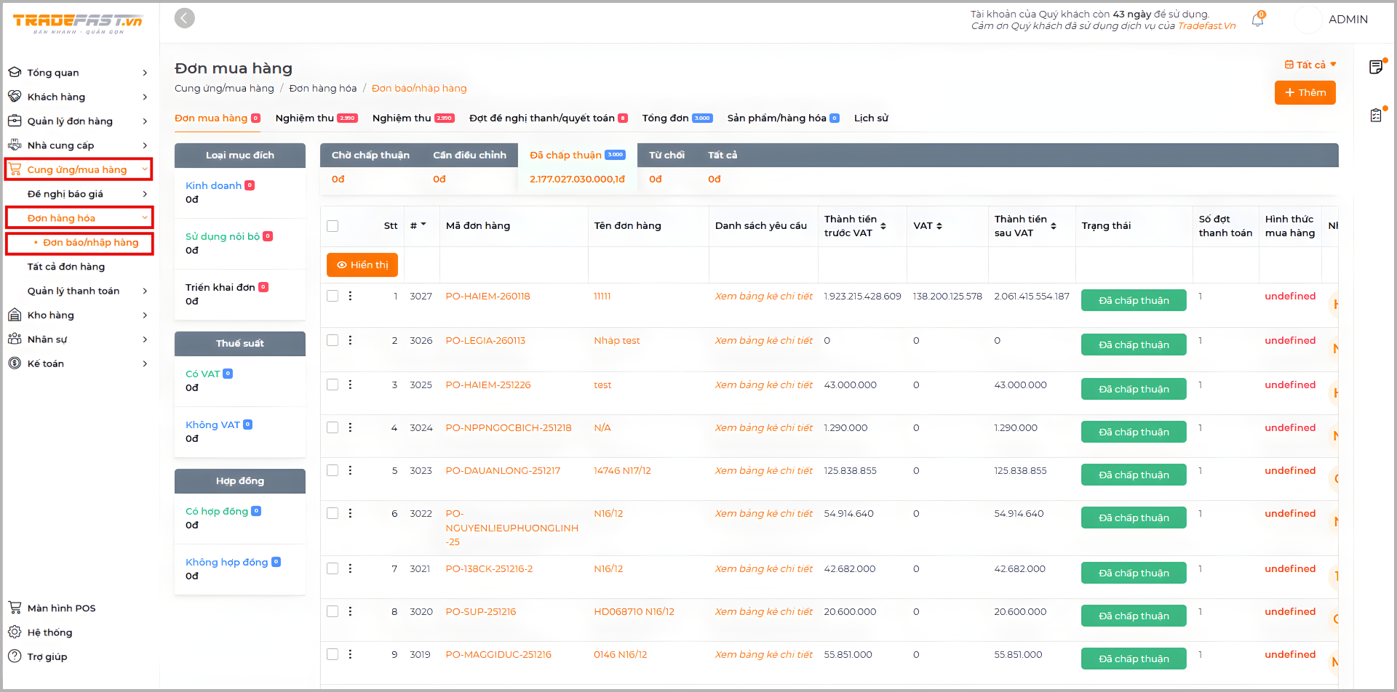Screen dimensions: 1397x692
Task: Click the Màn hình POS cart icon
Action: click(x=15, y=608)
